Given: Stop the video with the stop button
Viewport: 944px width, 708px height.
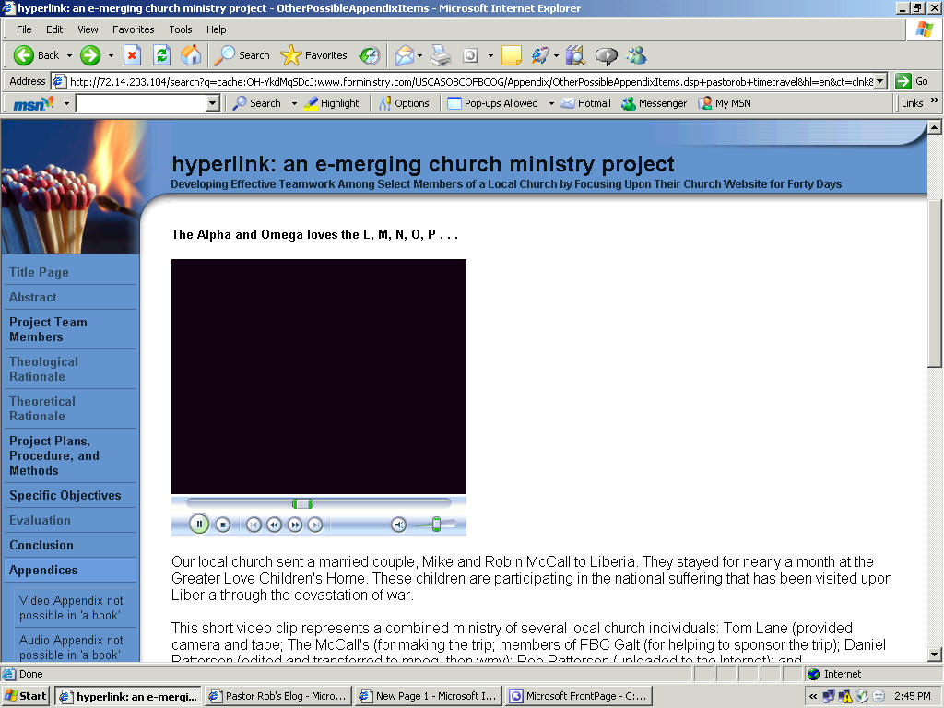Looking at the screenshot, I should tap(222, 525).
